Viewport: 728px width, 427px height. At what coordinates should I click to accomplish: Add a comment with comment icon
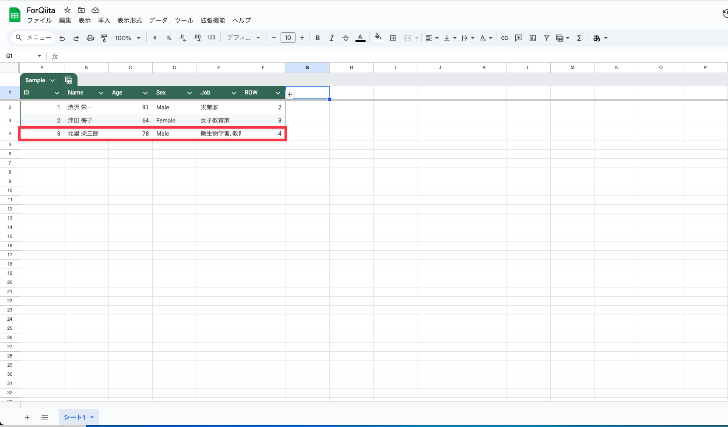(519, 38)
